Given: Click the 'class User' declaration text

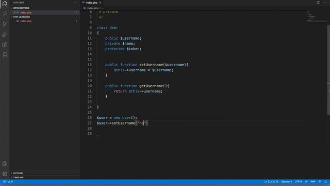Looking at the screenshot, I should coord(107,27).
